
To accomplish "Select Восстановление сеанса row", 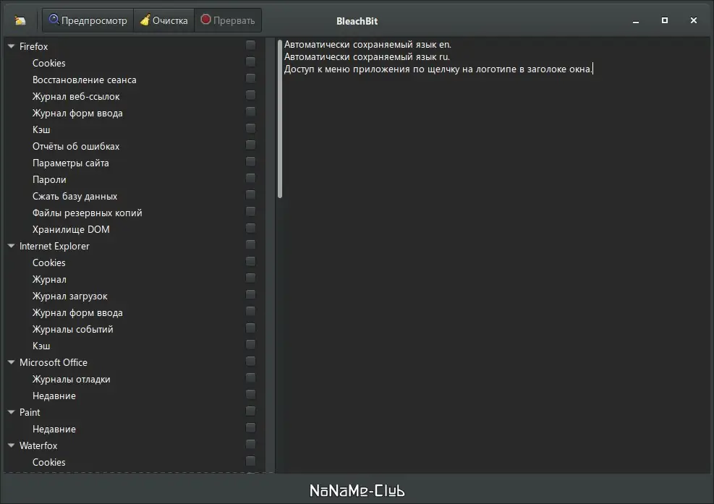I will coord(135,80).
